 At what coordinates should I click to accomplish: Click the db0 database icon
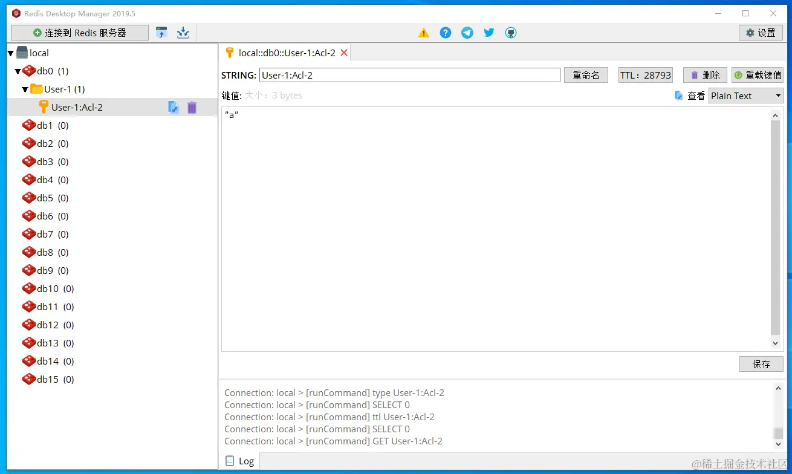pyautogui.click(x=29, y=71)
